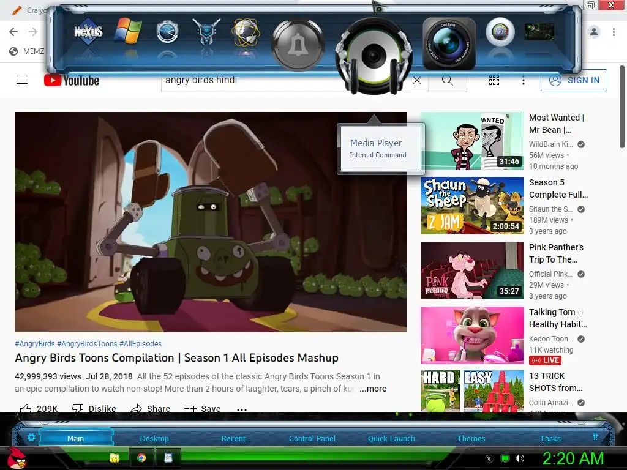Open more actions ellipsis under video
Image resolution: width=627 pixels, height=470 pixels.
[242, 409]
